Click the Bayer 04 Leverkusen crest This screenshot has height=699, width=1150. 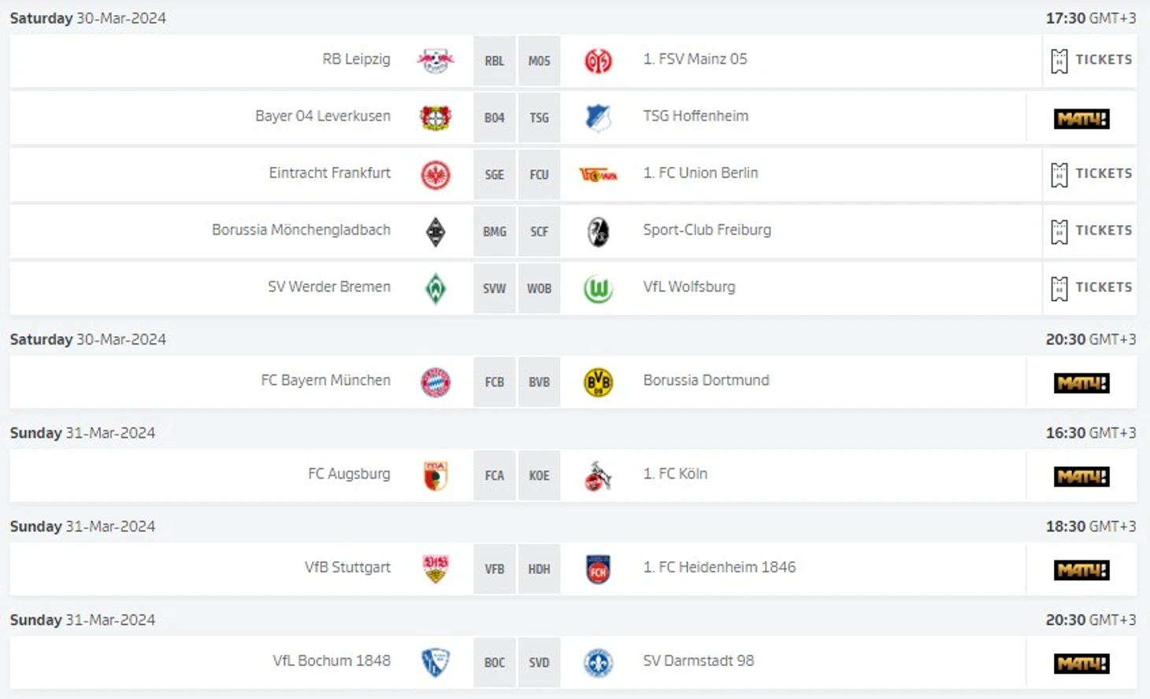point(436,117)
